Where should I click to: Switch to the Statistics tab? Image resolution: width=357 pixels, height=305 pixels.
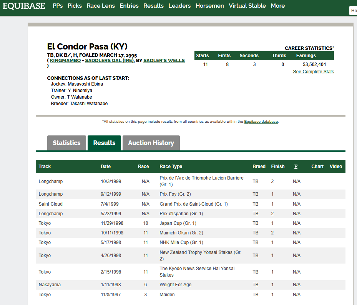(66, 143)
